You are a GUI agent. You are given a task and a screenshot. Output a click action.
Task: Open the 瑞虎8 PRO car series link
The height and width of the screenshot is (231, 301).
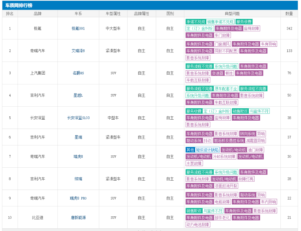pos(78,198)
